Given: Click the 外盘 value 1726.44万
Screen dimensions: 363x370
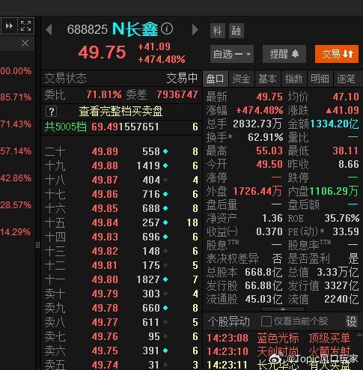Looking at the screenshot, I should pos(257,191).
